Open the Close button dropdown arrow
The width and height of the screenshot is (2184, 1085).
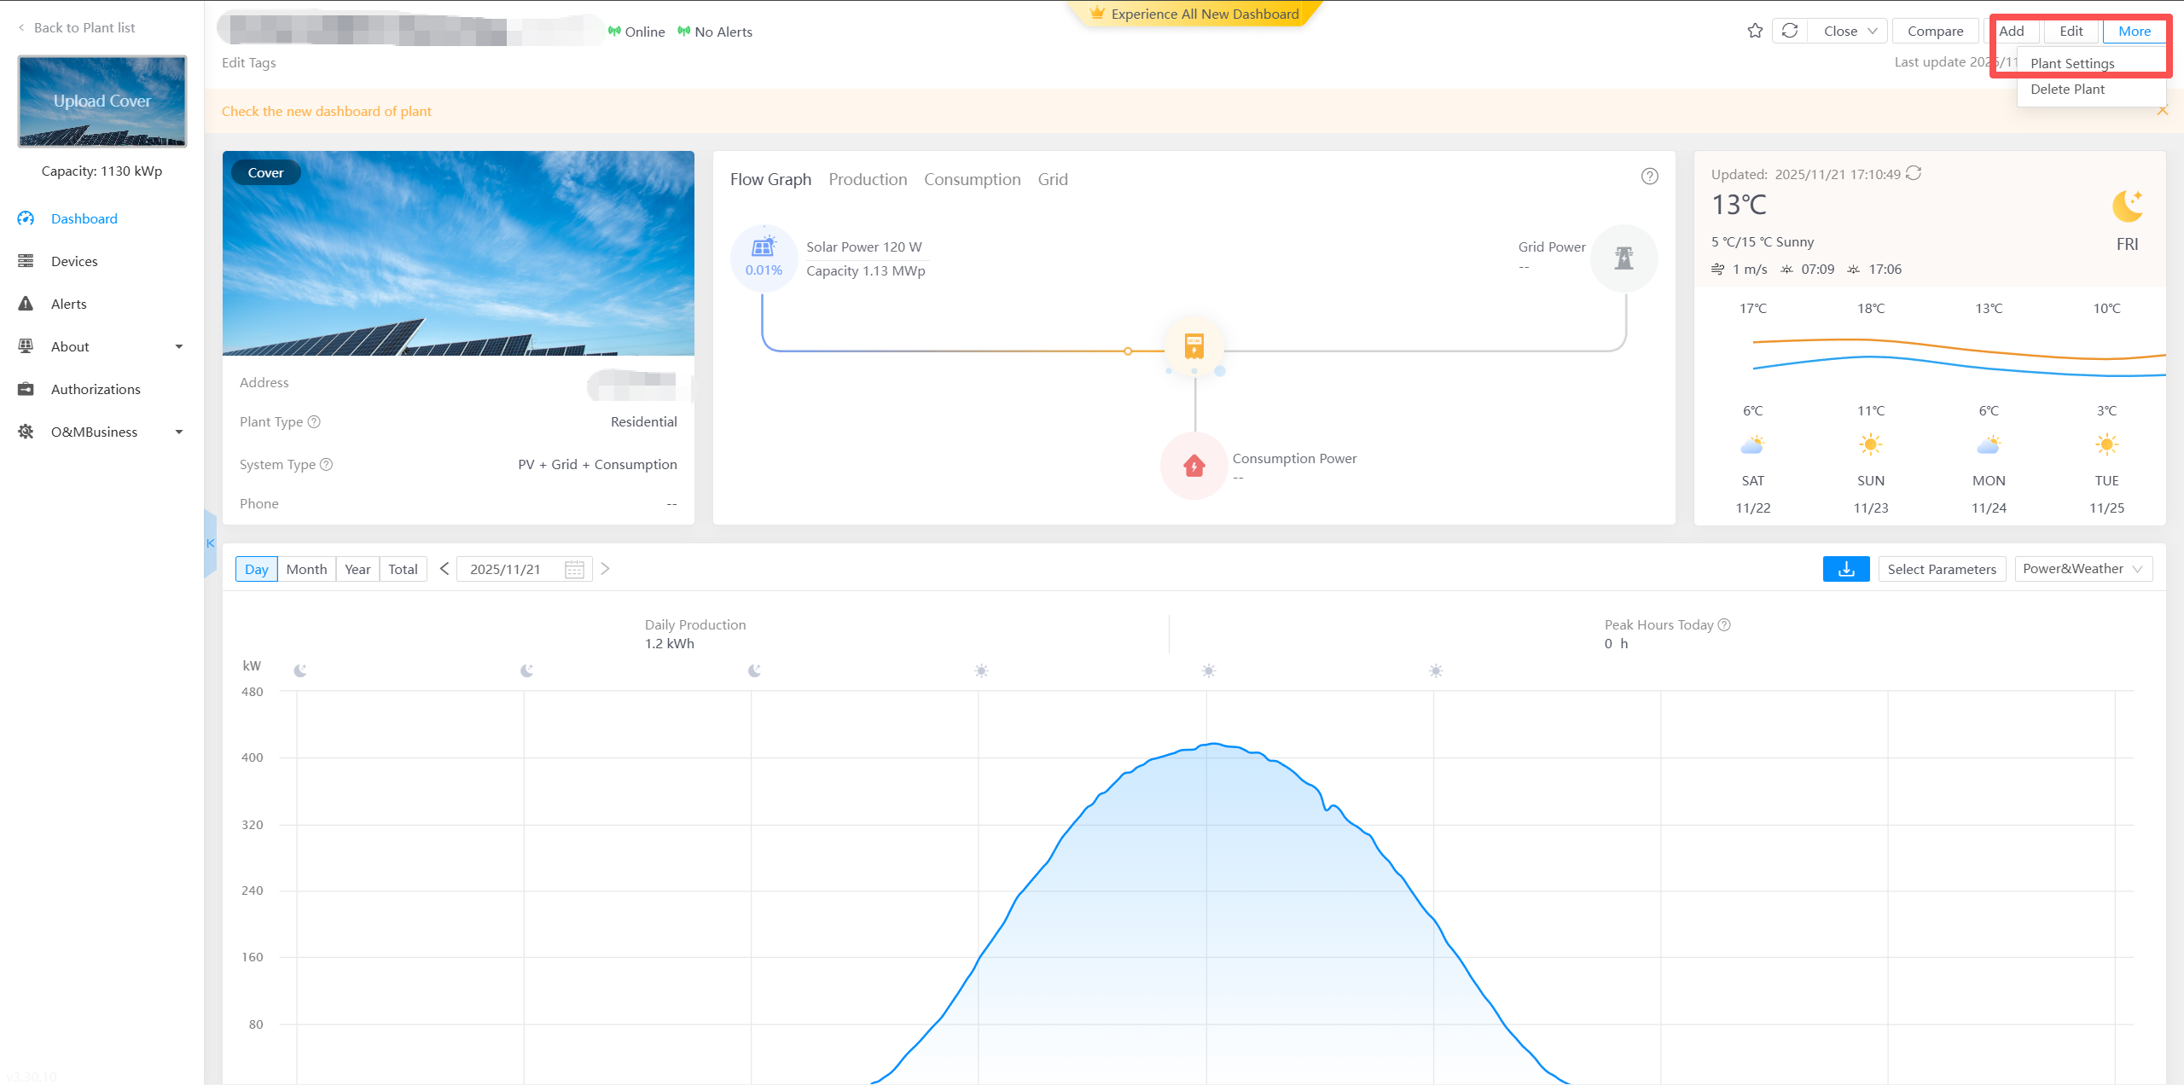coord(1873,31)
